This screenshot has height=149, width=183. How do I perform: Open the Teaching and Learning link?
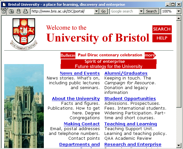[130, 124]
